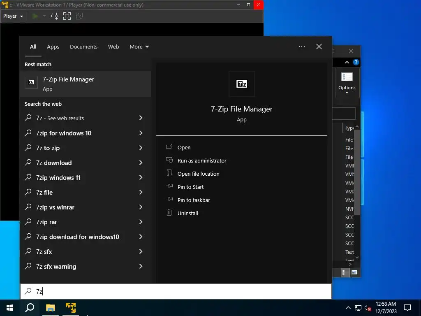The height and width of the screenshot is (316, 421).
Task: Click the 7-Zip File Manager title in preview
Action: [242, 109]
